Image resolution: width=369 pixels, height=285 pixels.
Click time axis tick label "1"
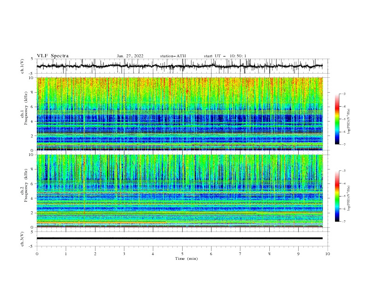[66, 254]
